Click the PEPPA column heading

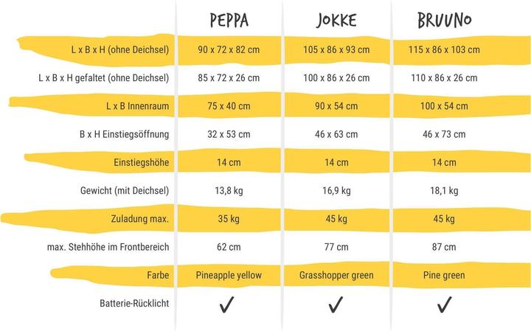229,20
